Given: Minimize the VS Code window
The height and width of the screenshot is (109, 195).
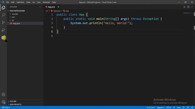Looking at the screenshot, I should coord(179,2).
